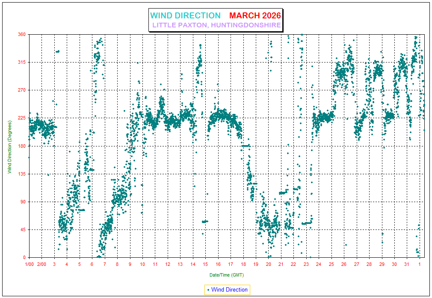Select day 15 on the date axis
This screenshot has height=298, width=432.
pos(205,265)
